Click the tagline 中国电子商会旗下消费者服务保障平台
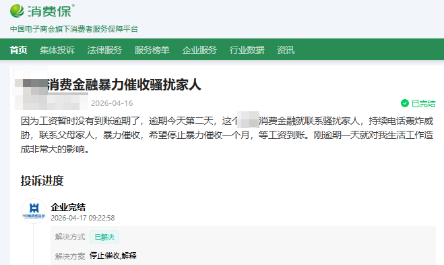 74,29
